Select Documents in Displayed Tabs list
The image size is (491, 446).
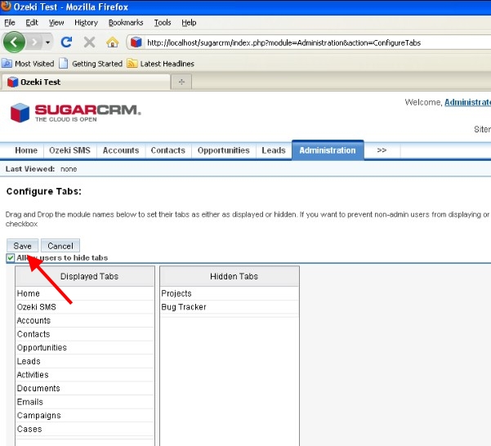(85, 388)
